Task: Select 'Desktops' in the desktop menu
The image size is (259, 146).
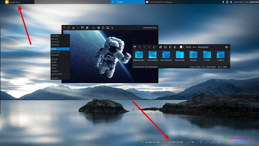Action: 60,45
